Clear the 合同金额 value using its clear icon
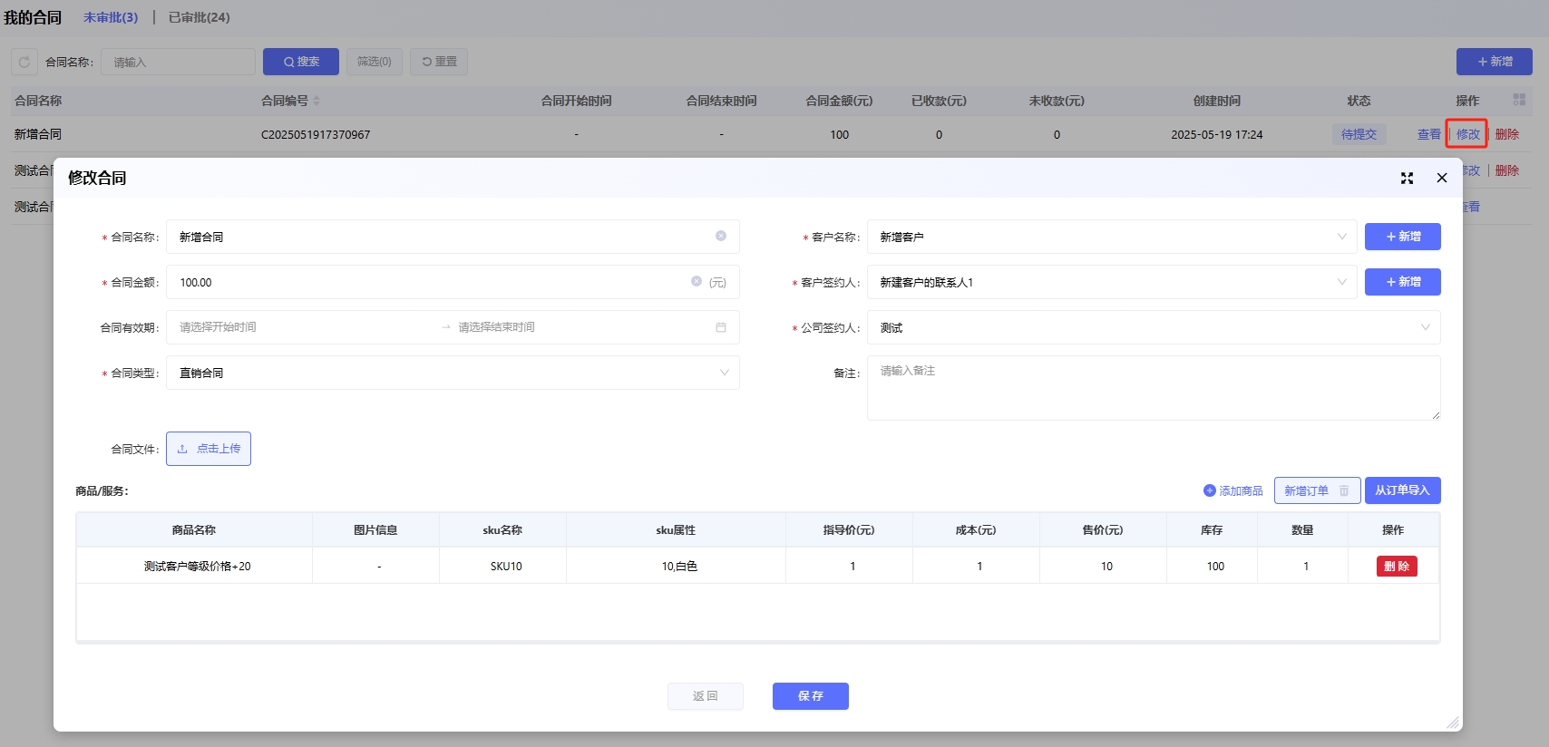 click(697, 281)
